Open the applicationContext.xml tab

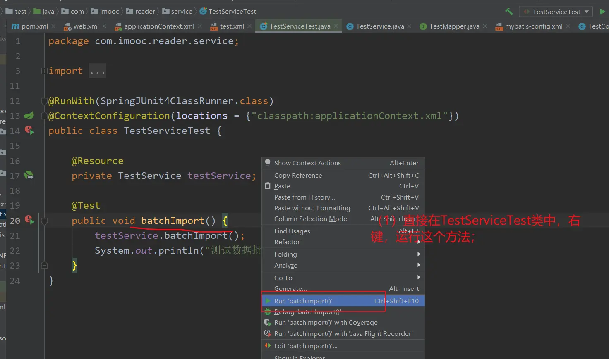point(159,26)
